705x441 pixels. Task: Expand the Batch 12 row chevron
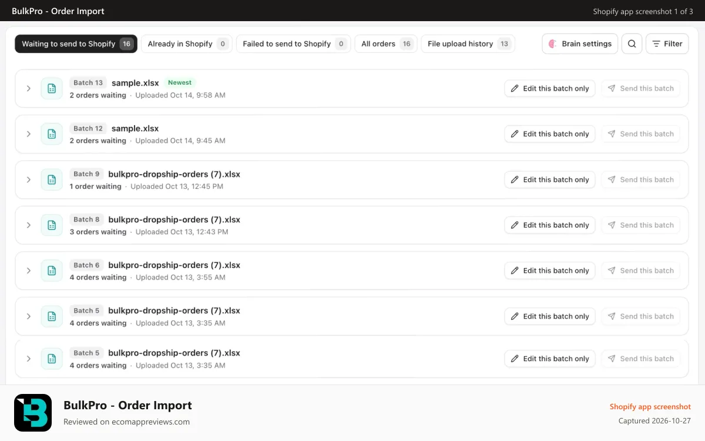point(28,134)
